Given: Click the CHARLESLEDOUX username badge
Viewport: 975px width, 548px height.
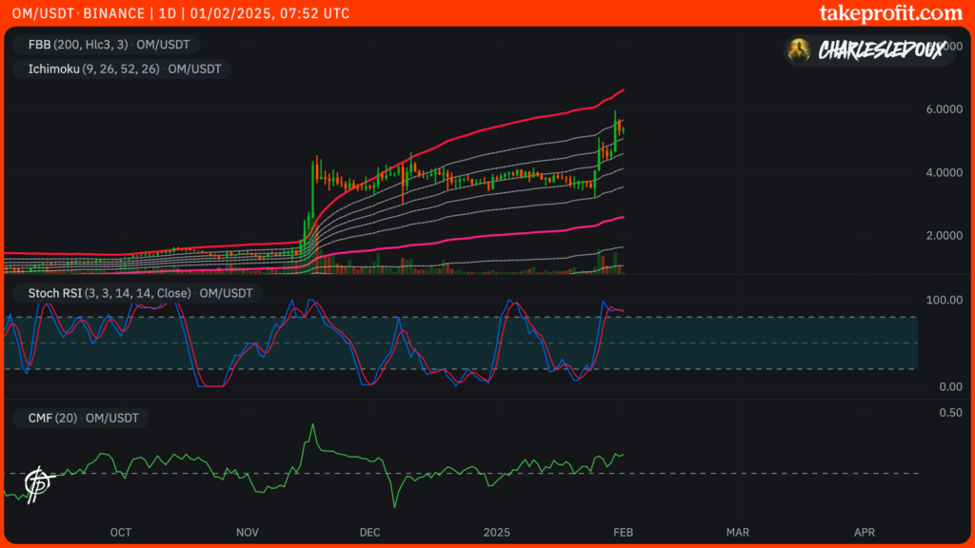Looking at the screenshot, I should click(x=881, y=50).
